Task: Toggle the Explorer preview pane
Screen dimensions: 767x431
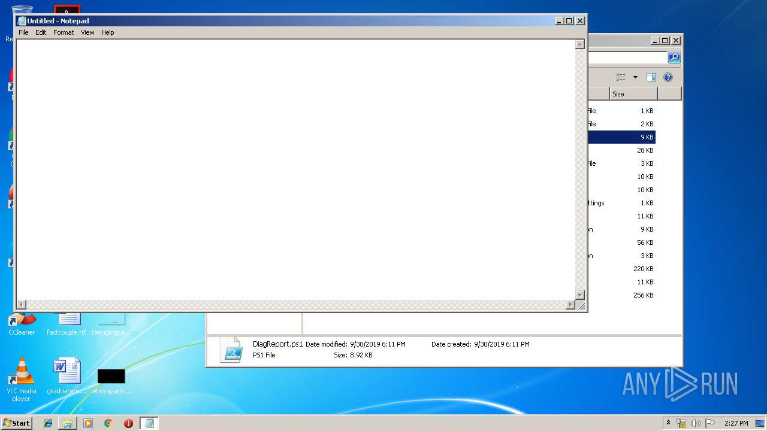Action: point(651,77)
